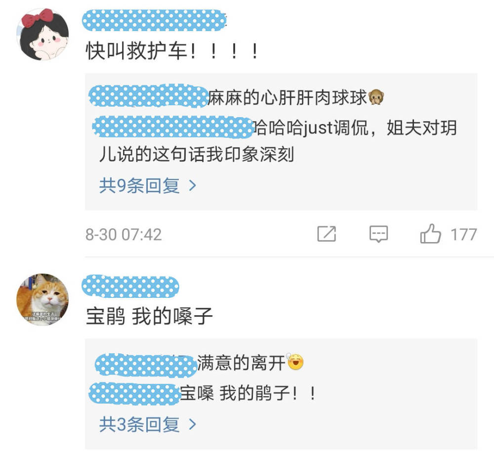This screenshot has width=494, height=453.
Task: Open replier name before 宝嗓 我的鹃子
Action: tap(134, 394)
